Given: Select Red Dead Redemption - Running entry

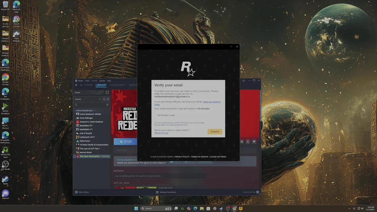Looking at the screenshot, I should [92, 156].
